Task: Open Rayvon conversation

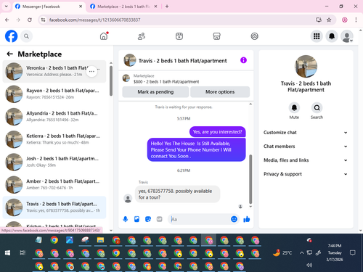Action: (54, 94)
